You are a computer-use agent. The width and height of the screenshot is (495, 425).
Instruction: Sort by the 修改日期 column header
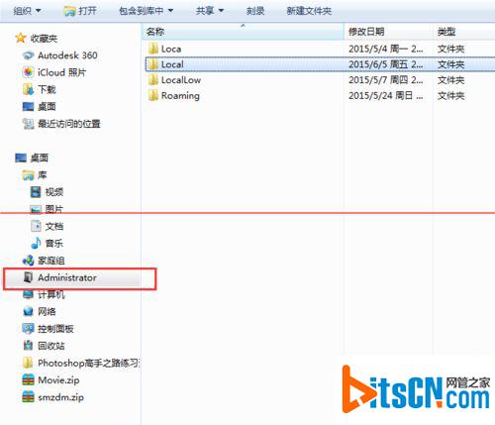click(x=388, y=32)
